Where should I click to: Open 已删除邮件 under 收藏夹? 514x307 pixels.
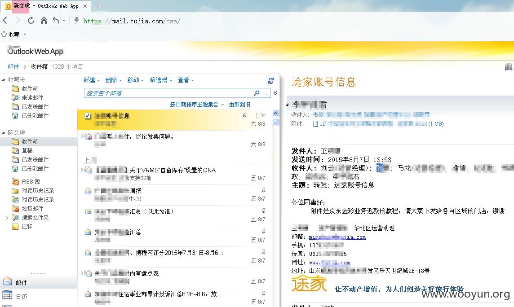35,115
